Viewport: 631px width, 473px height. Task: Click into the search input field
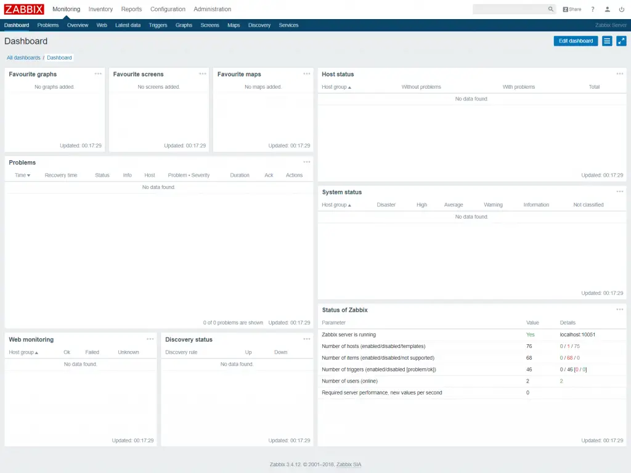pyautogui.click(x=510, y=9)
